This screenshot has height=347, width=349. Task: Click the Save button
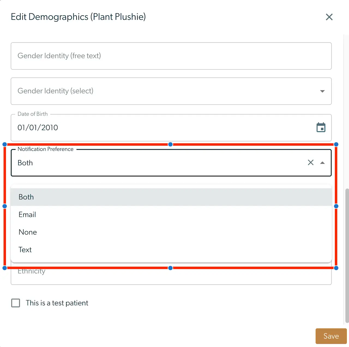pos(331,336)
